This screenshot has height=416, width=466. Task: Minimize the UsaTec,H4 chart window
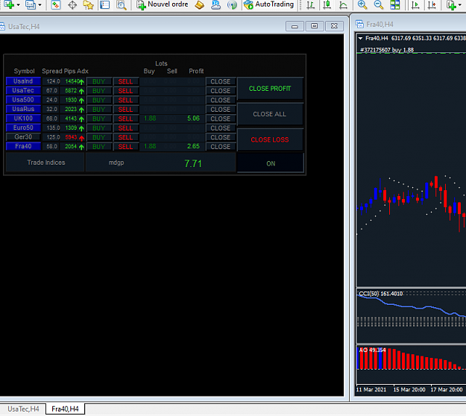coord(295,26)
